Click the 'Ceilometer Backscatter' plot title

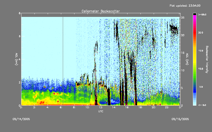pos(101,11)
